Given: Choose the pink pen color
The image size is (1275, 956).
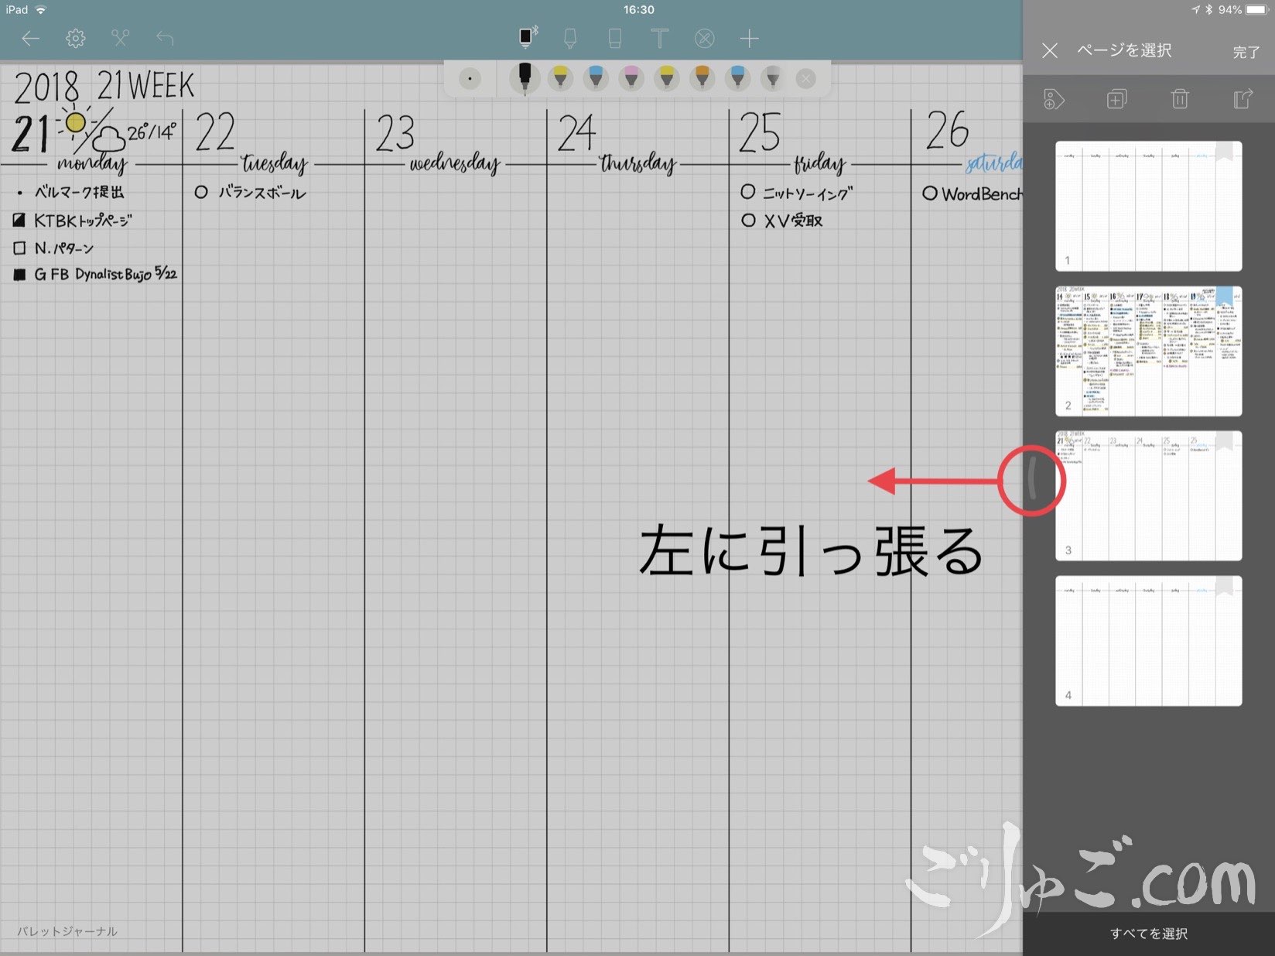Looking at the screenshot, I should click(x=631, y=78).
